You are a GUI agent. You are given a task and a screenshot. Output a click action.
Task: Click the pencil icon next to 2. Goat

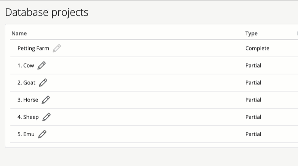coord(43,83)
